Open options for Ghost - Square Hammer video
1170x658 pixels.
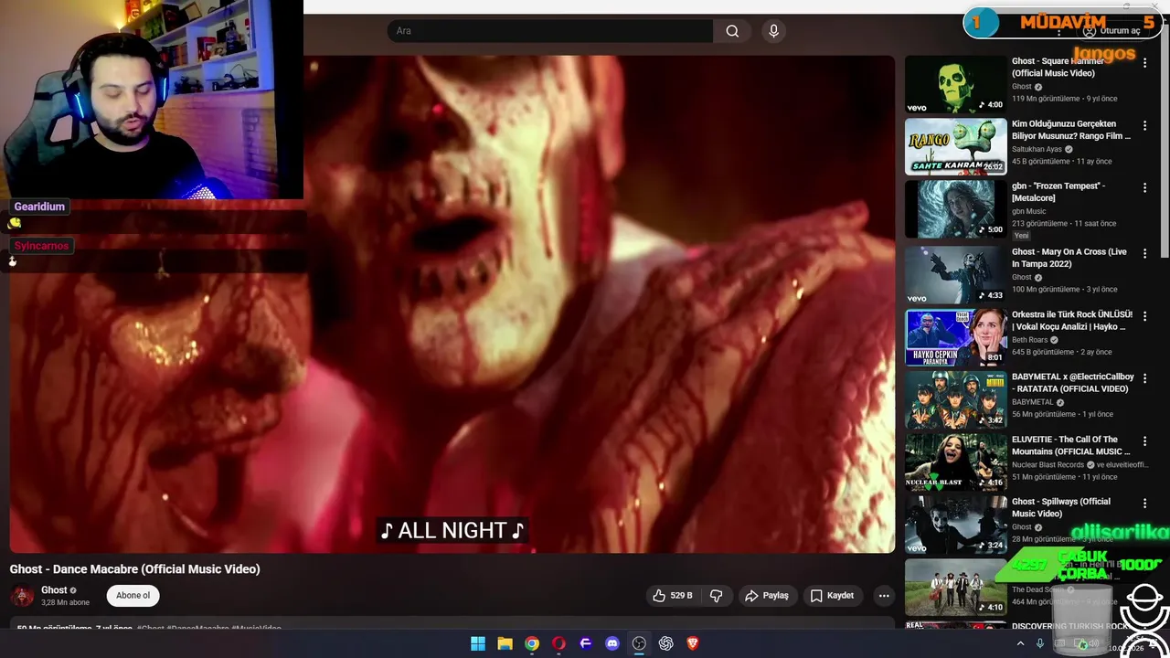click(x=1144, y=63)
